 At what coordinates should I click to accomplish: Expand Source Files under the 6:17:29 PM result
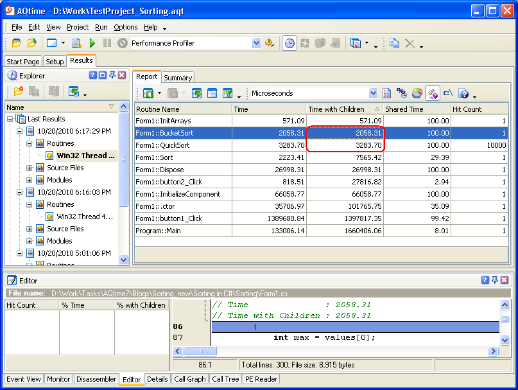30,168
